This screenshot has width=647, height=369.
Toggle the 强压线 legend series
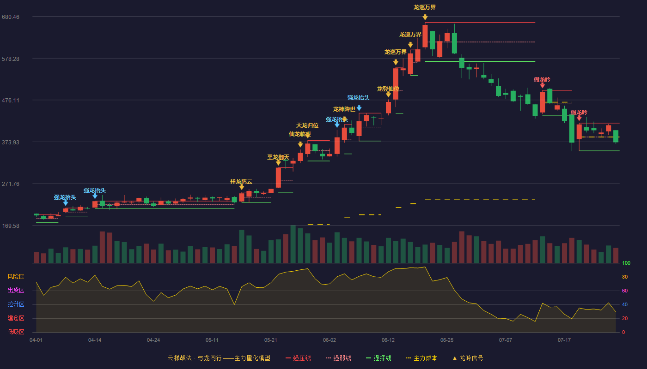(298, 358)
